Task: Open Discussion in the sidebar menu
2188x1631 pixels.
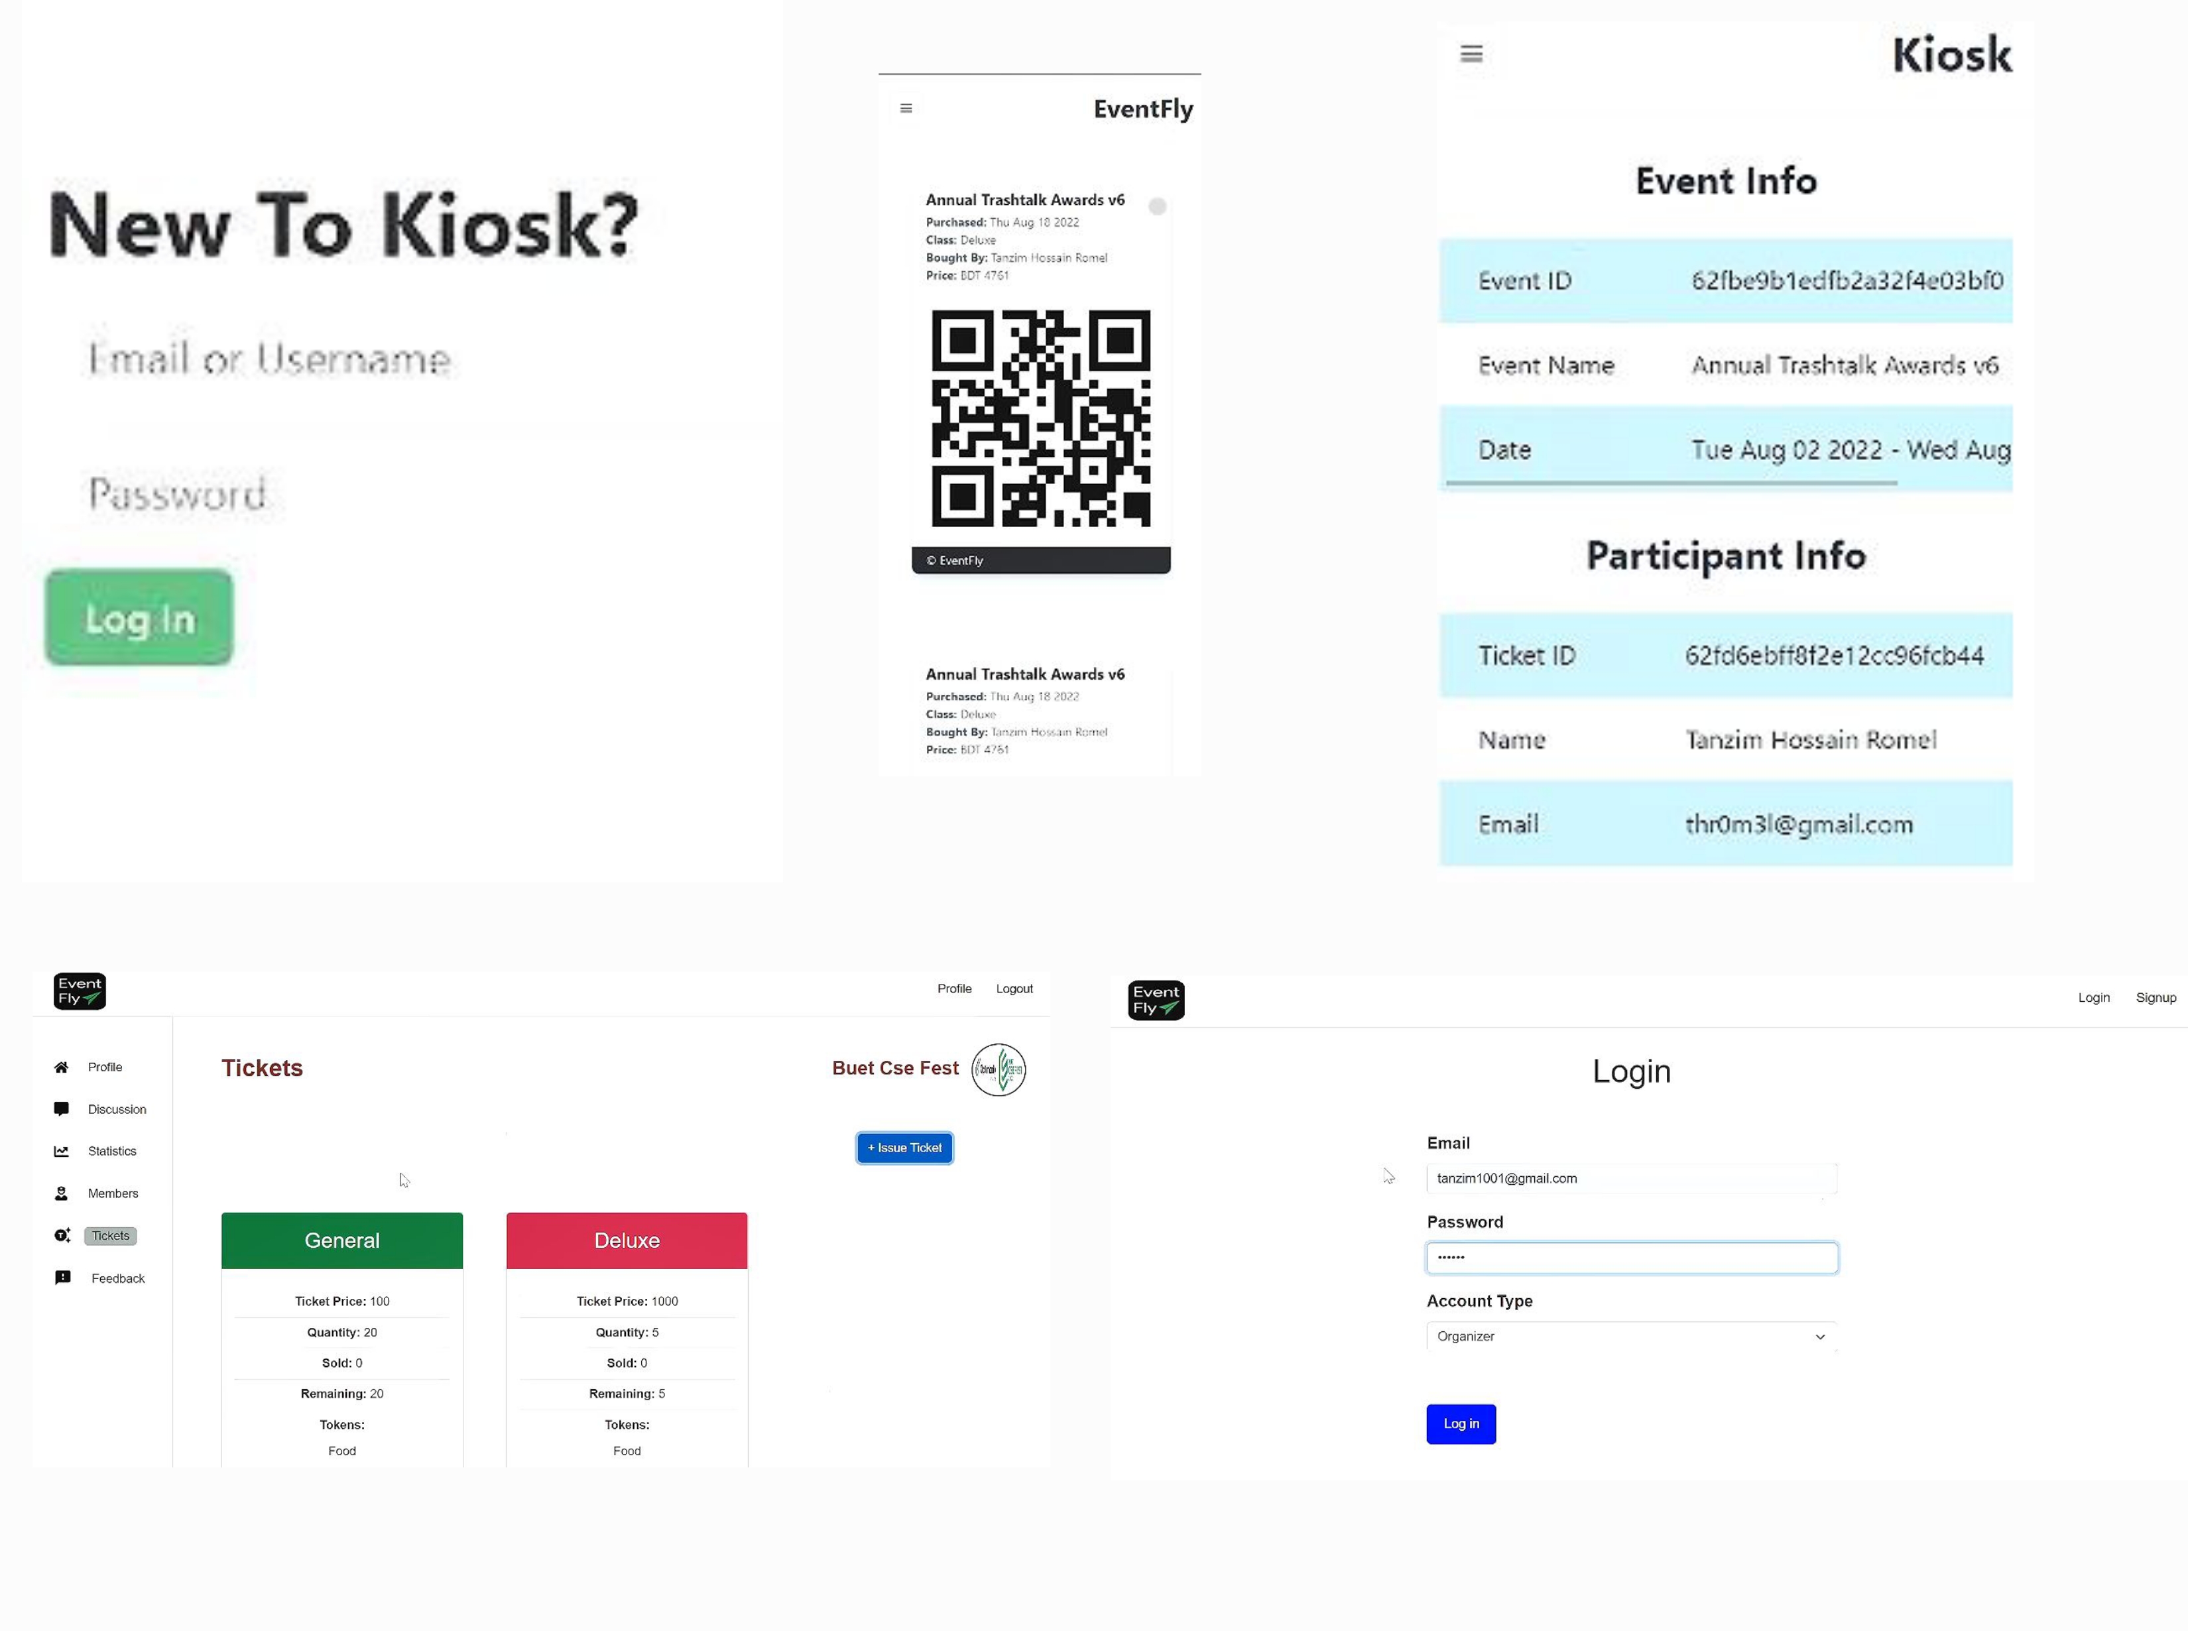Action: [117, 1110]
